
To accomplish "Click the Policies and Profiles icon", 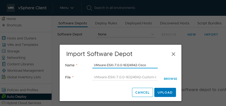I will 4,90.
